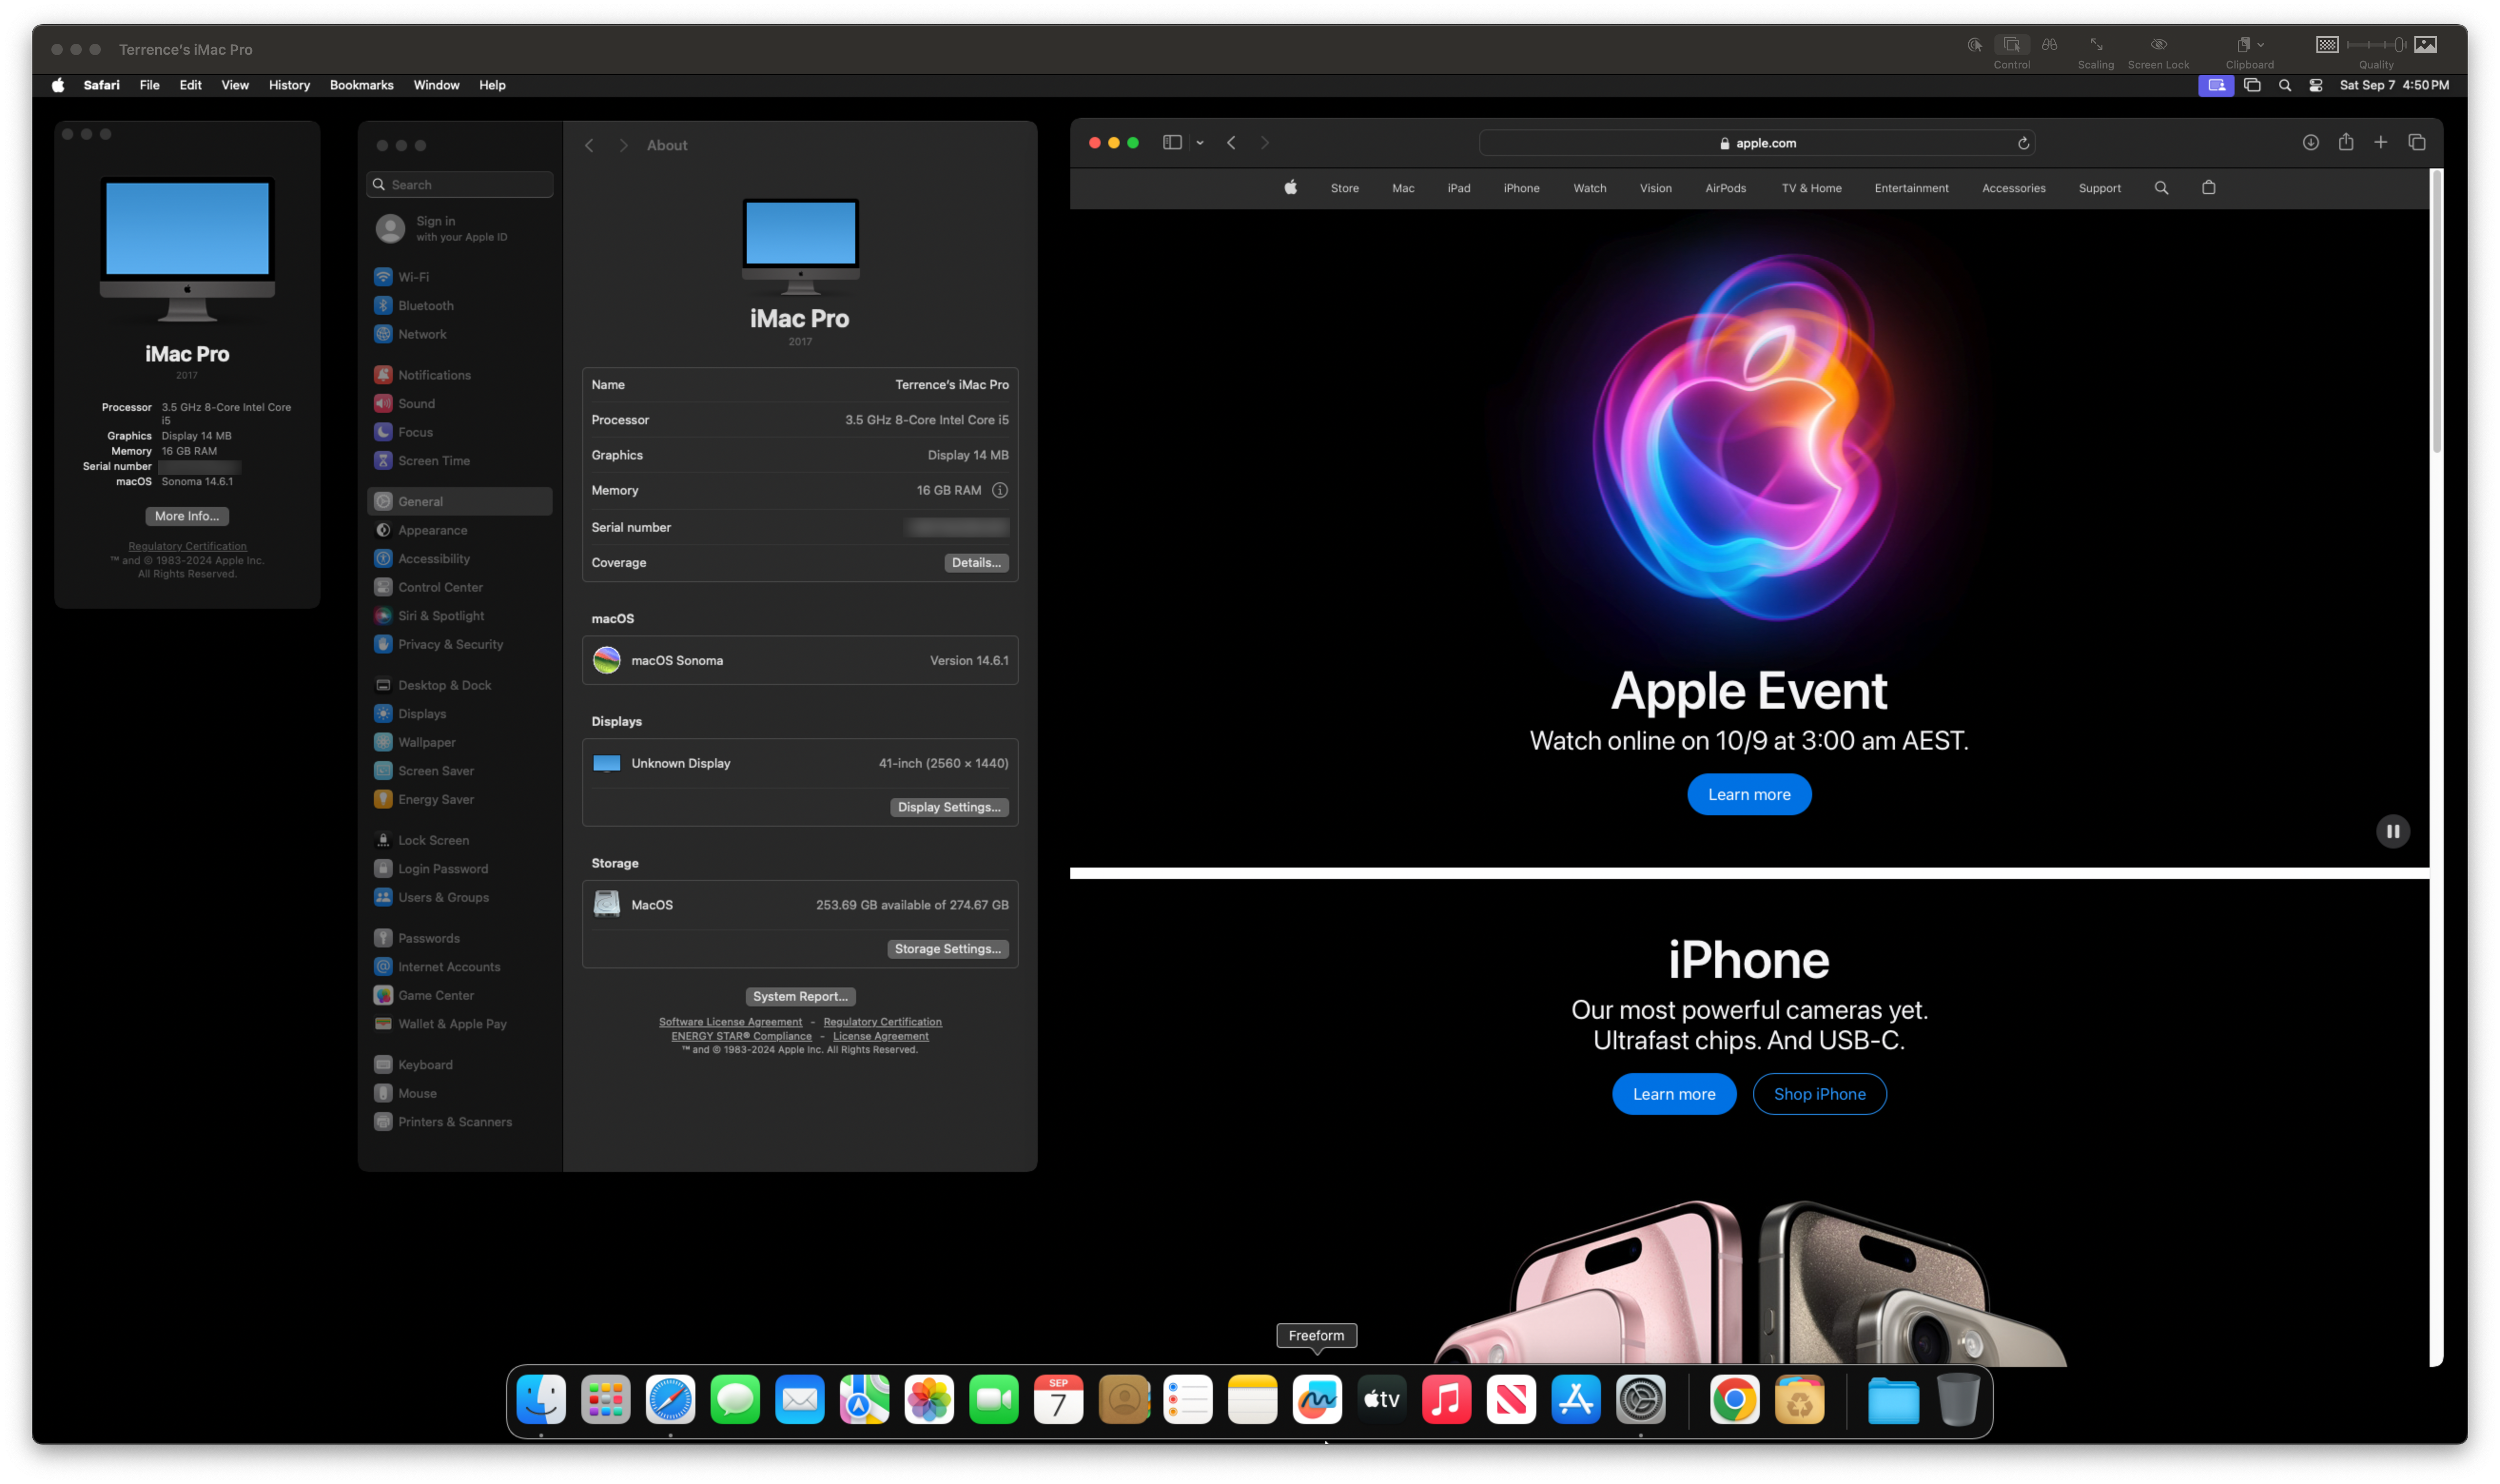Open iPhone tab on apple.com navigation
The width and height of the screenshot is (2500, 1484).
[x=1521, y=188]
